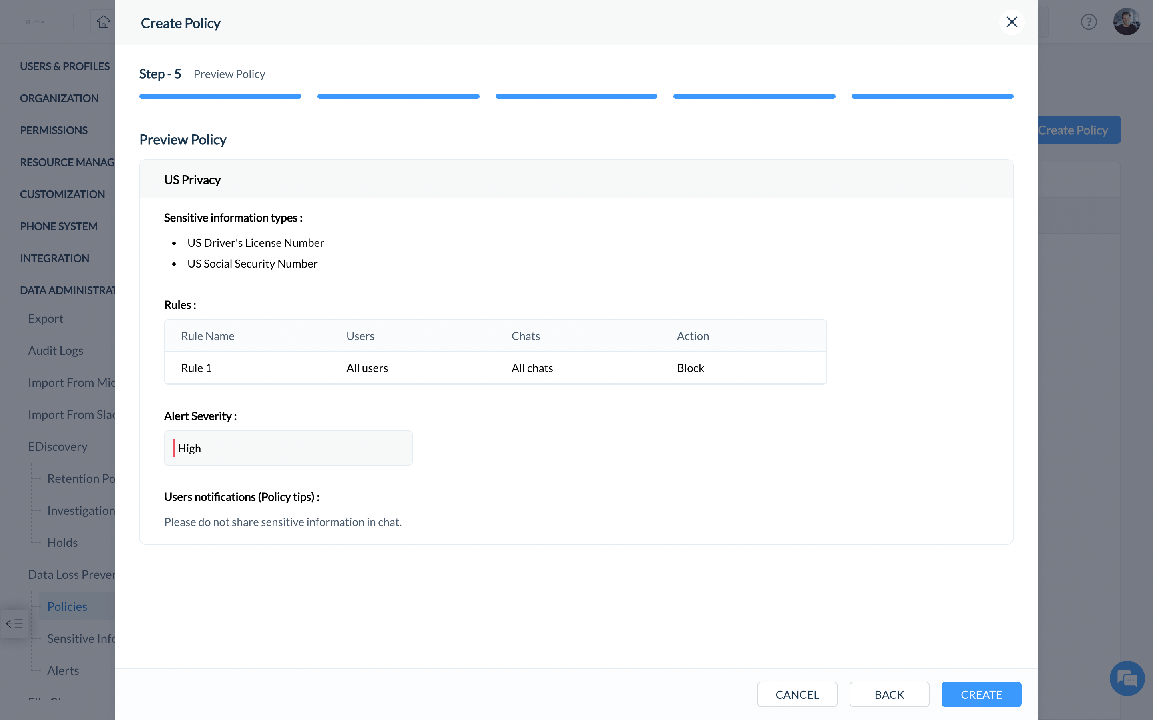The width and height of the screenshot is (1153, 720).
Task: Close the Create Policy dialog
Action: (1012, 22)
